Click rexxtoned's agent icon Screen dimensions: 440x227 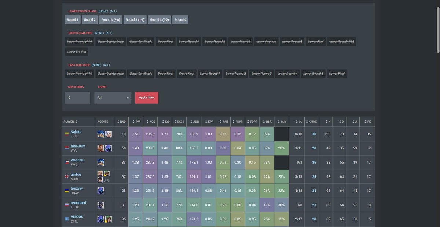point(100,205)
